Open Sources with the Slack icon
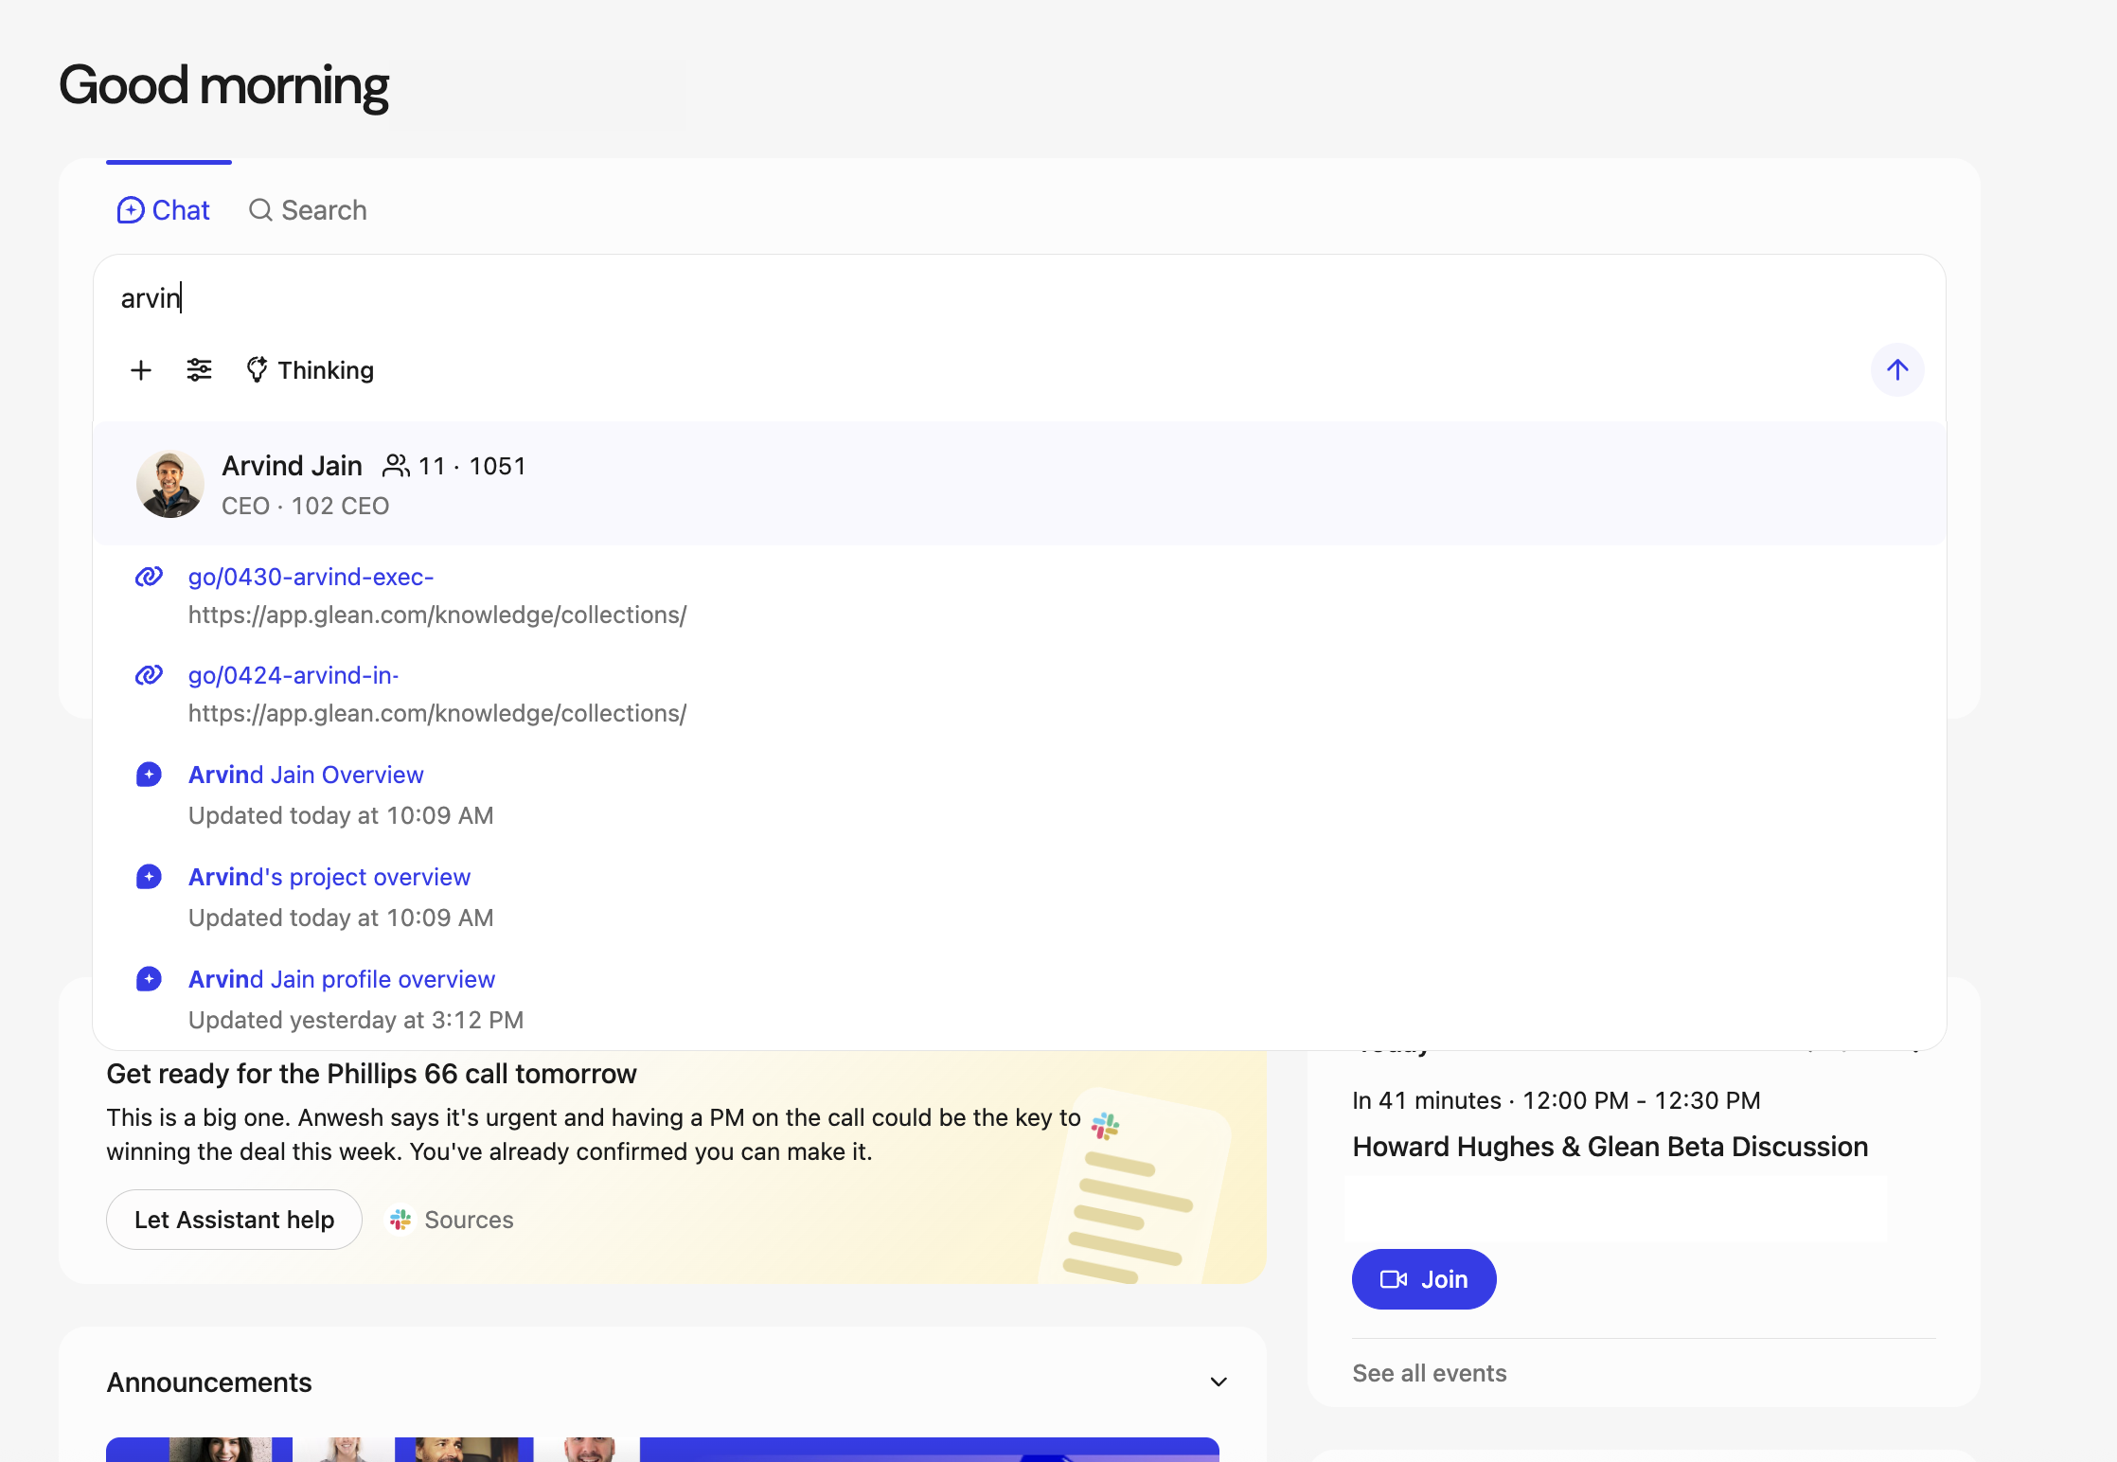Screen dimensions: 2117x1462 [x=452, y=1220]
